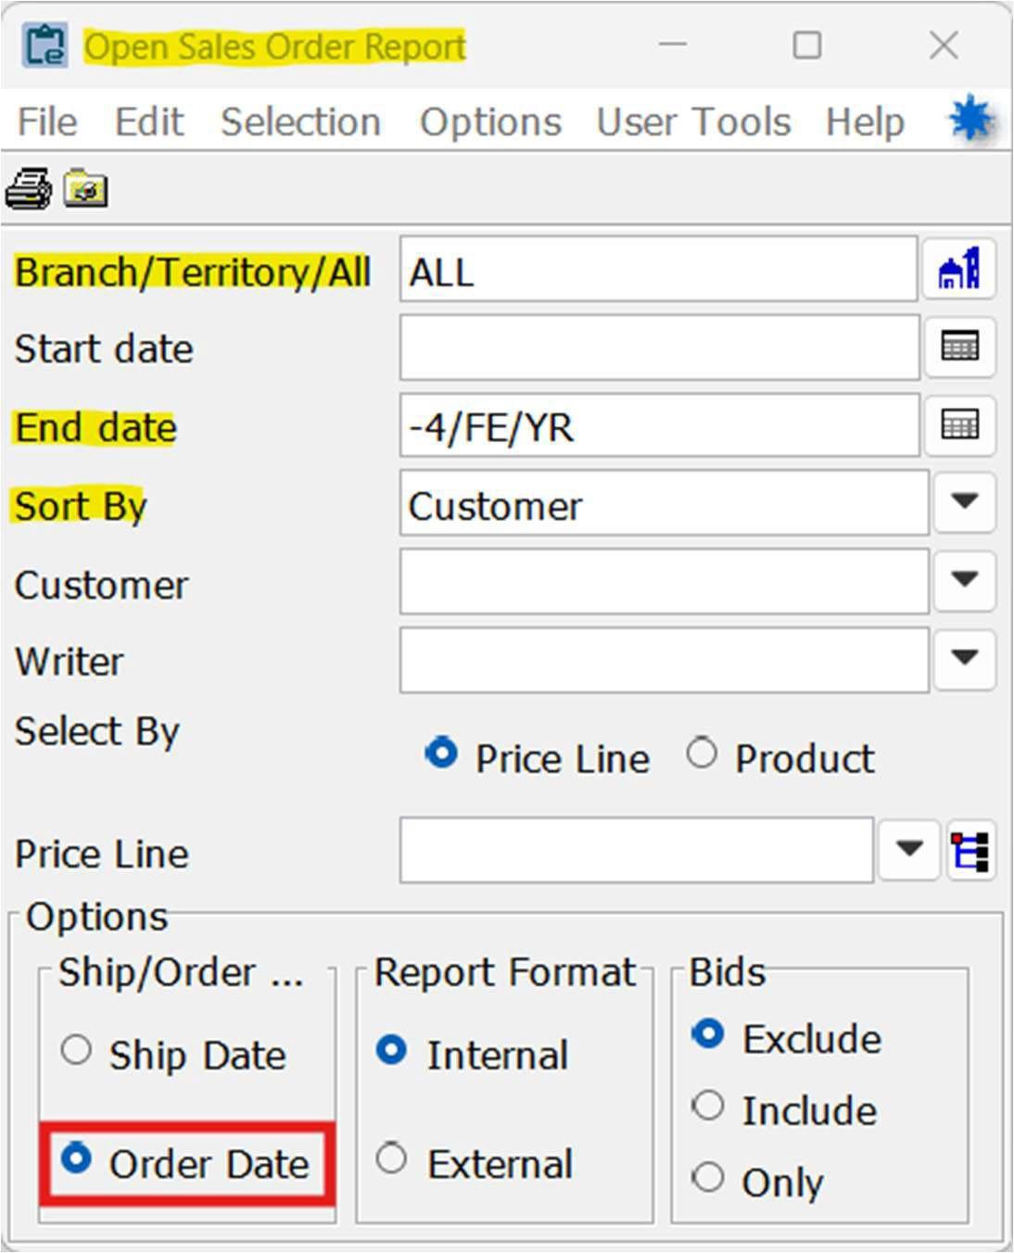Click the Branch/Territory/All text field
This screenshot has width=1014, height=1253.
click(659, 270)
